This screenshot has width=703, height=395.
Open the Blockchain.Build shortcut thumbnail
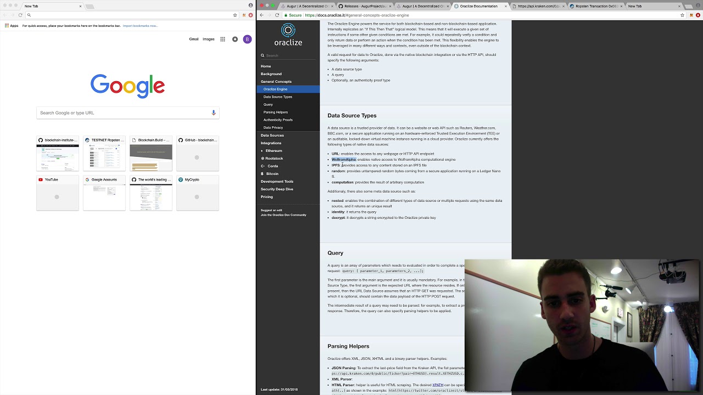pyautogui.click(x=151, y=154)
